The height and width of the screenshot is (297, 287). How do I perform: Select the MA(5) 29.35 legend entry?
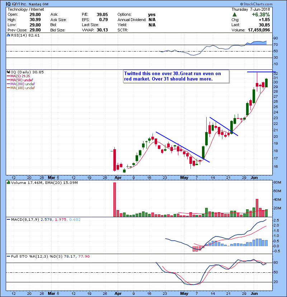18,76
